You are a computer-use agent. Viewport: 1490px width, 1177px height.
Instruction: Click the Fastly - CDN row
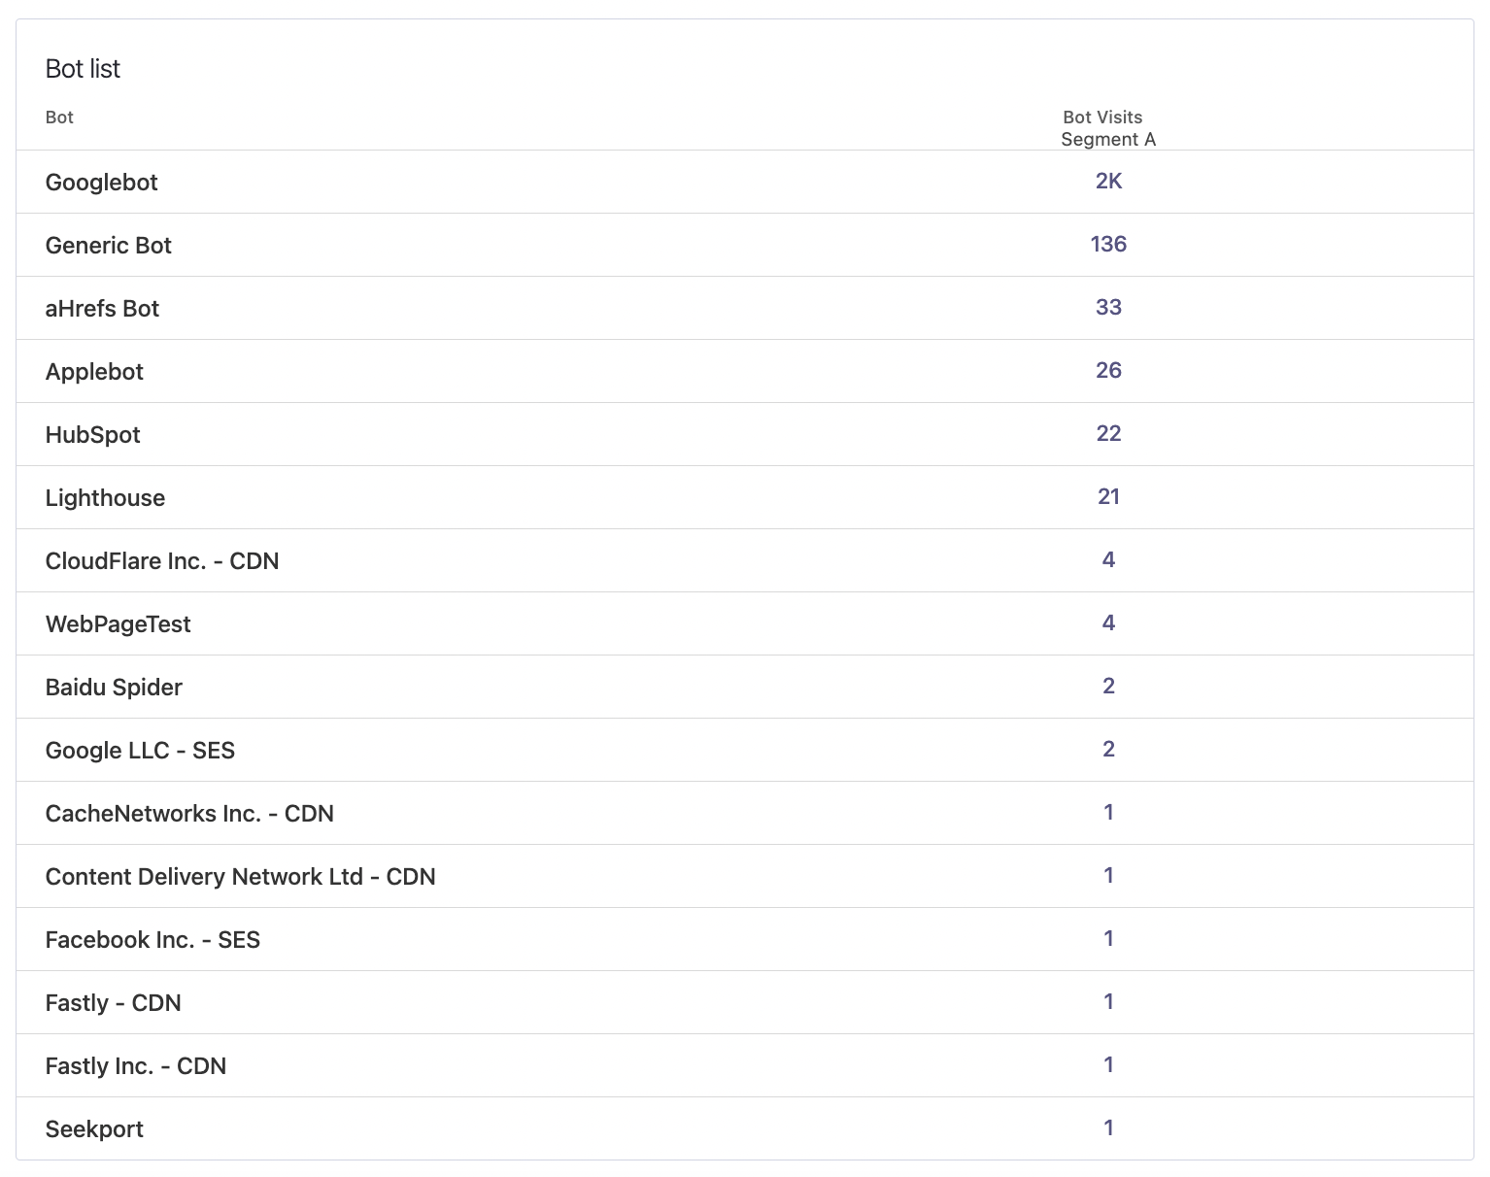113,1002
